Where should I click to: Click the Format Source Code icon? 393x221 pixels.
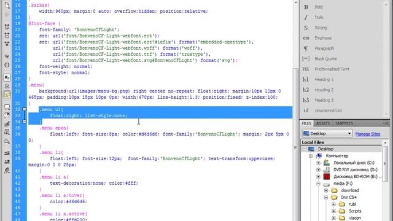pos(7,171)
